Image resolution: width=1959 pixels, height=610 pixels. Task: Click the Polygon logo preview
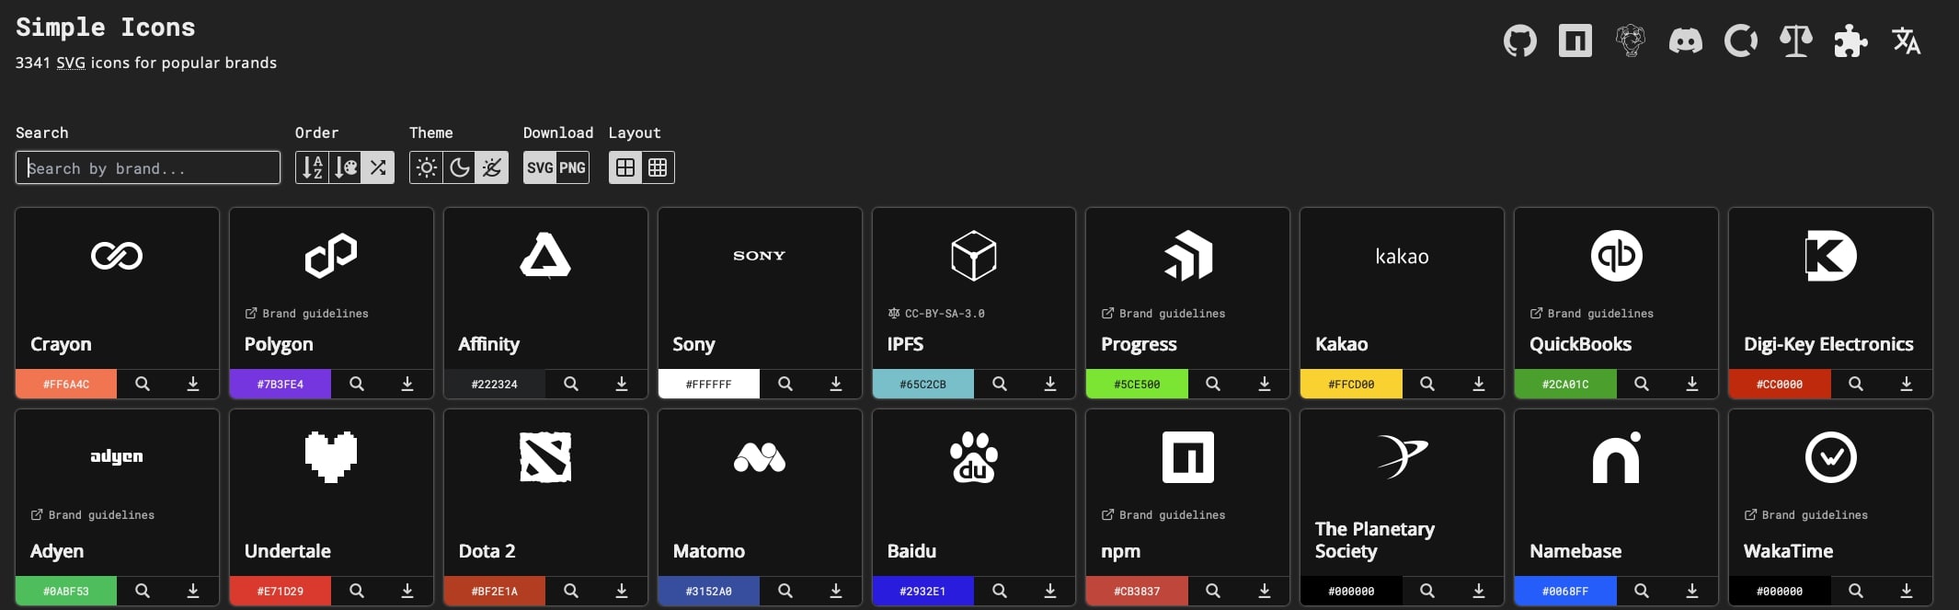coord(331,256)
